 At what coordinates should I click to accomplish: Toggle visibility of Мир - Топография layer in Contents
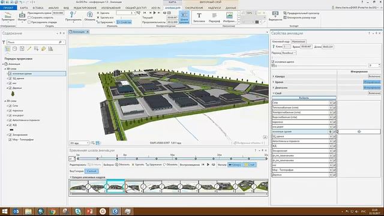(x=10, y=140)
